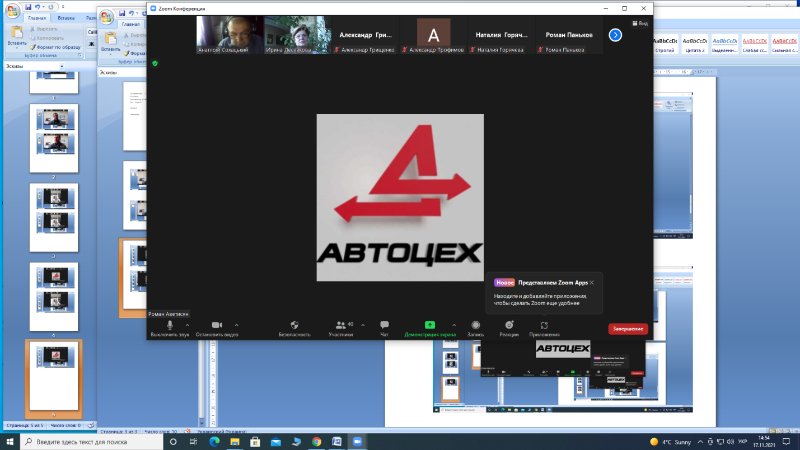Open the Чат chat panel
The image size is (800, 450).
pyautogui.click(x=384, y=329)
